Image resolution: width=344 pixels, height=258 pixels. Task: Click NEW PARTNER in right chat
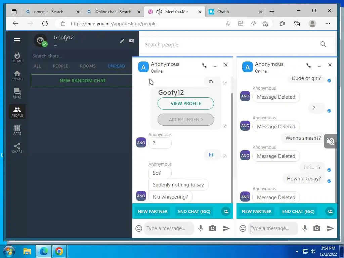click(x=257, y=212)
